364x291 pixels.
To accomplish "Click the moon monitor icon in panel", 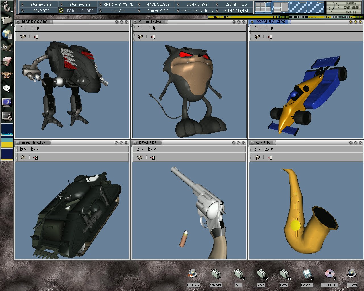I will click(x=7, y=102).
